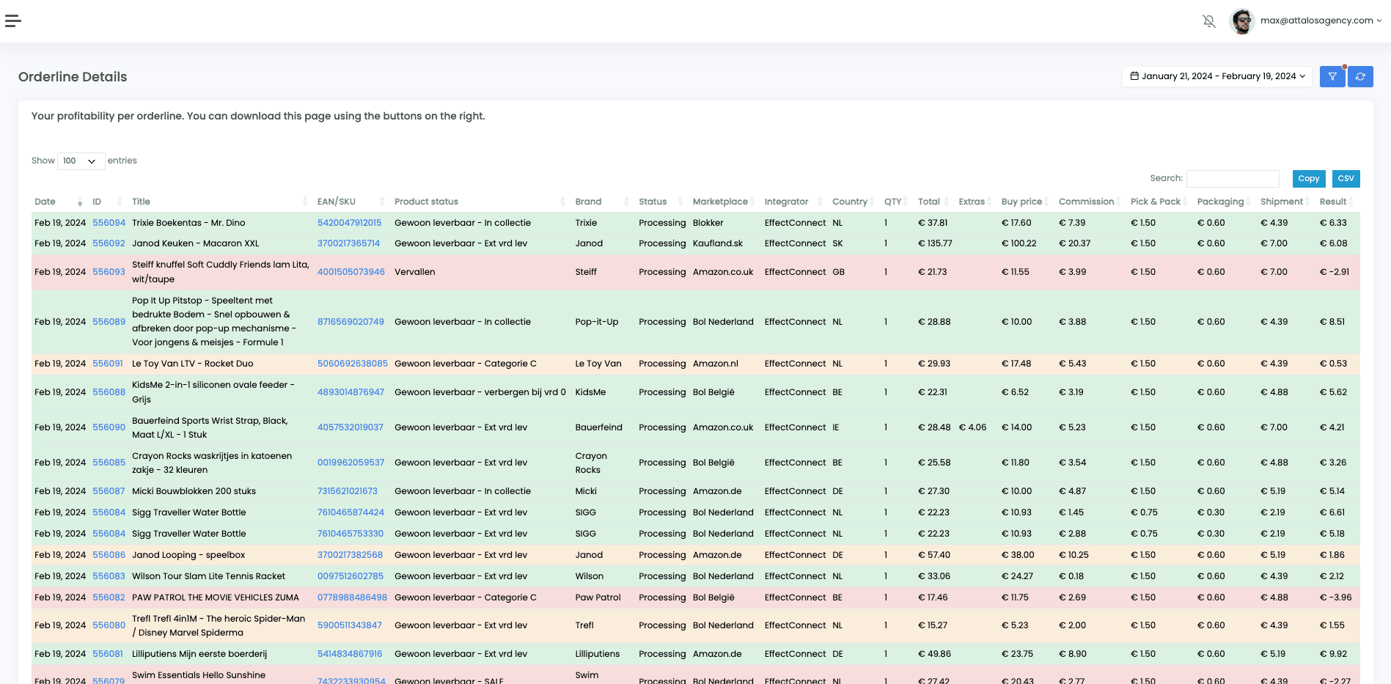Sort by the Country column header
1391x684 pixels.
[x=854, y=202]
